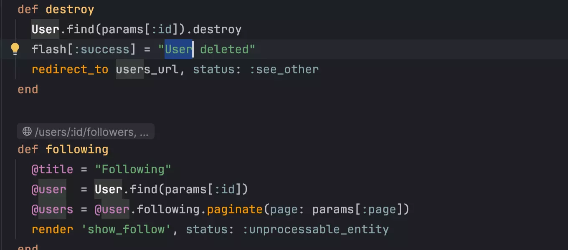Click the "end" keyword closing destroy

click(28, 90)
